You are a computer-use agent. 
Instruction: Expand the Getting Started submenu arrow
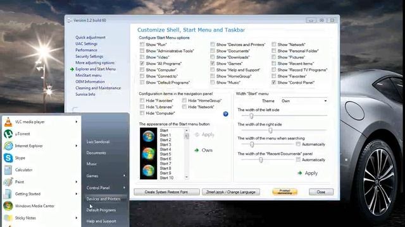[77, 194]
